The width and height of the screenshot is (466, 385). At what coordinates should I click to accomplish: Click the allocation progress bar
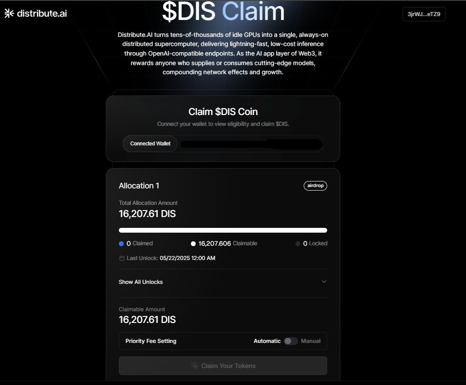coord(223,230)
